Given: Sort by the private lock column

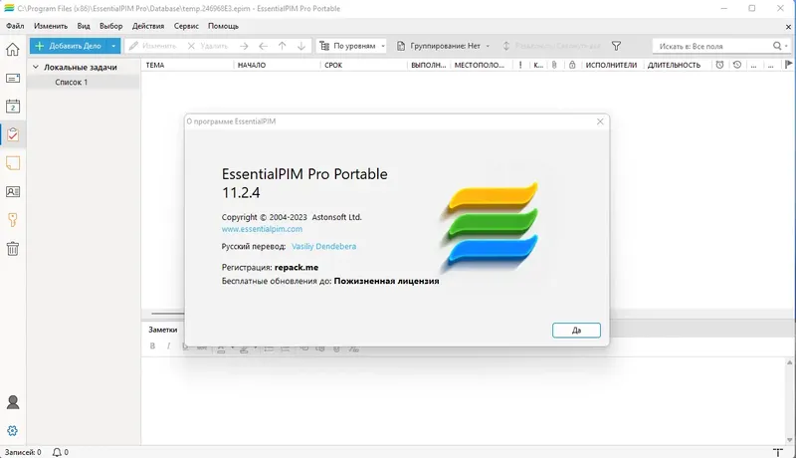Looking at the screenshot, I should 572,65.
